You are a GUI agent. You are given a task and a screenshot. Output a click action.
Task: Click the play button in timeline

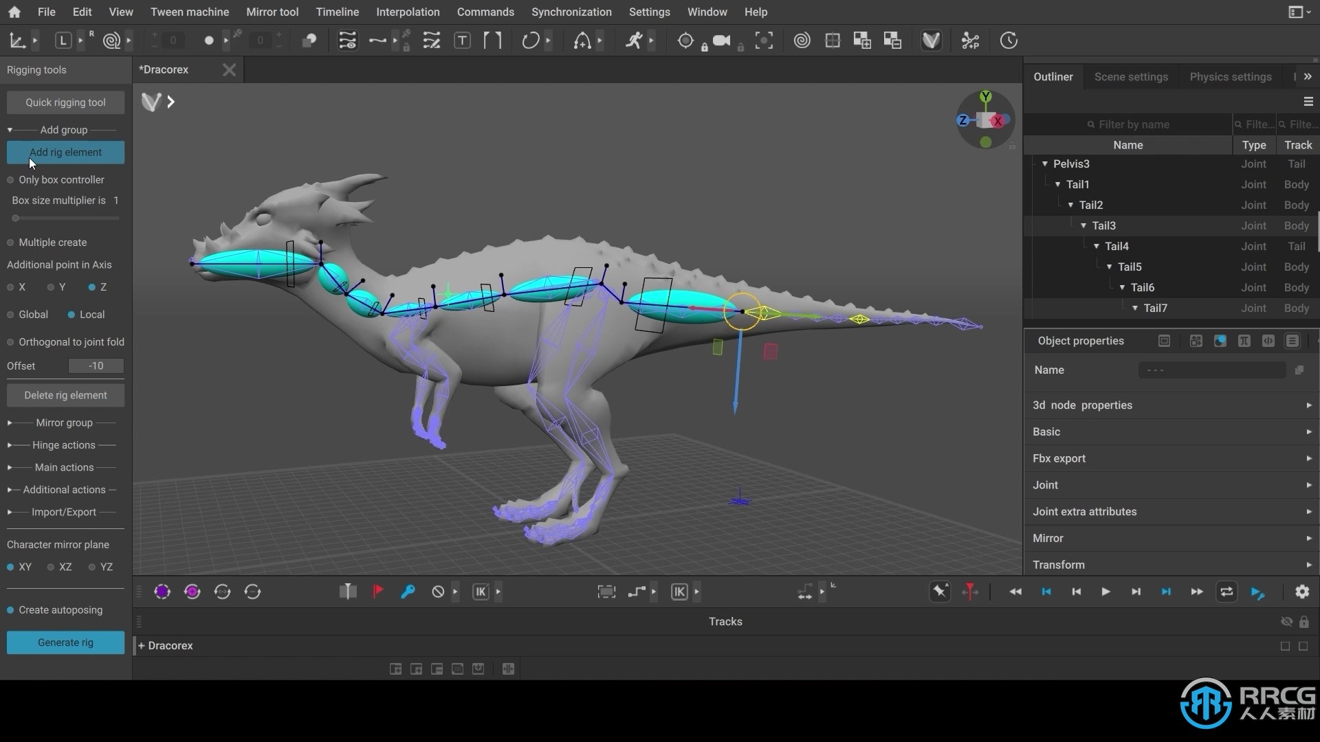pyautogui.click(x=1105, y=592)
